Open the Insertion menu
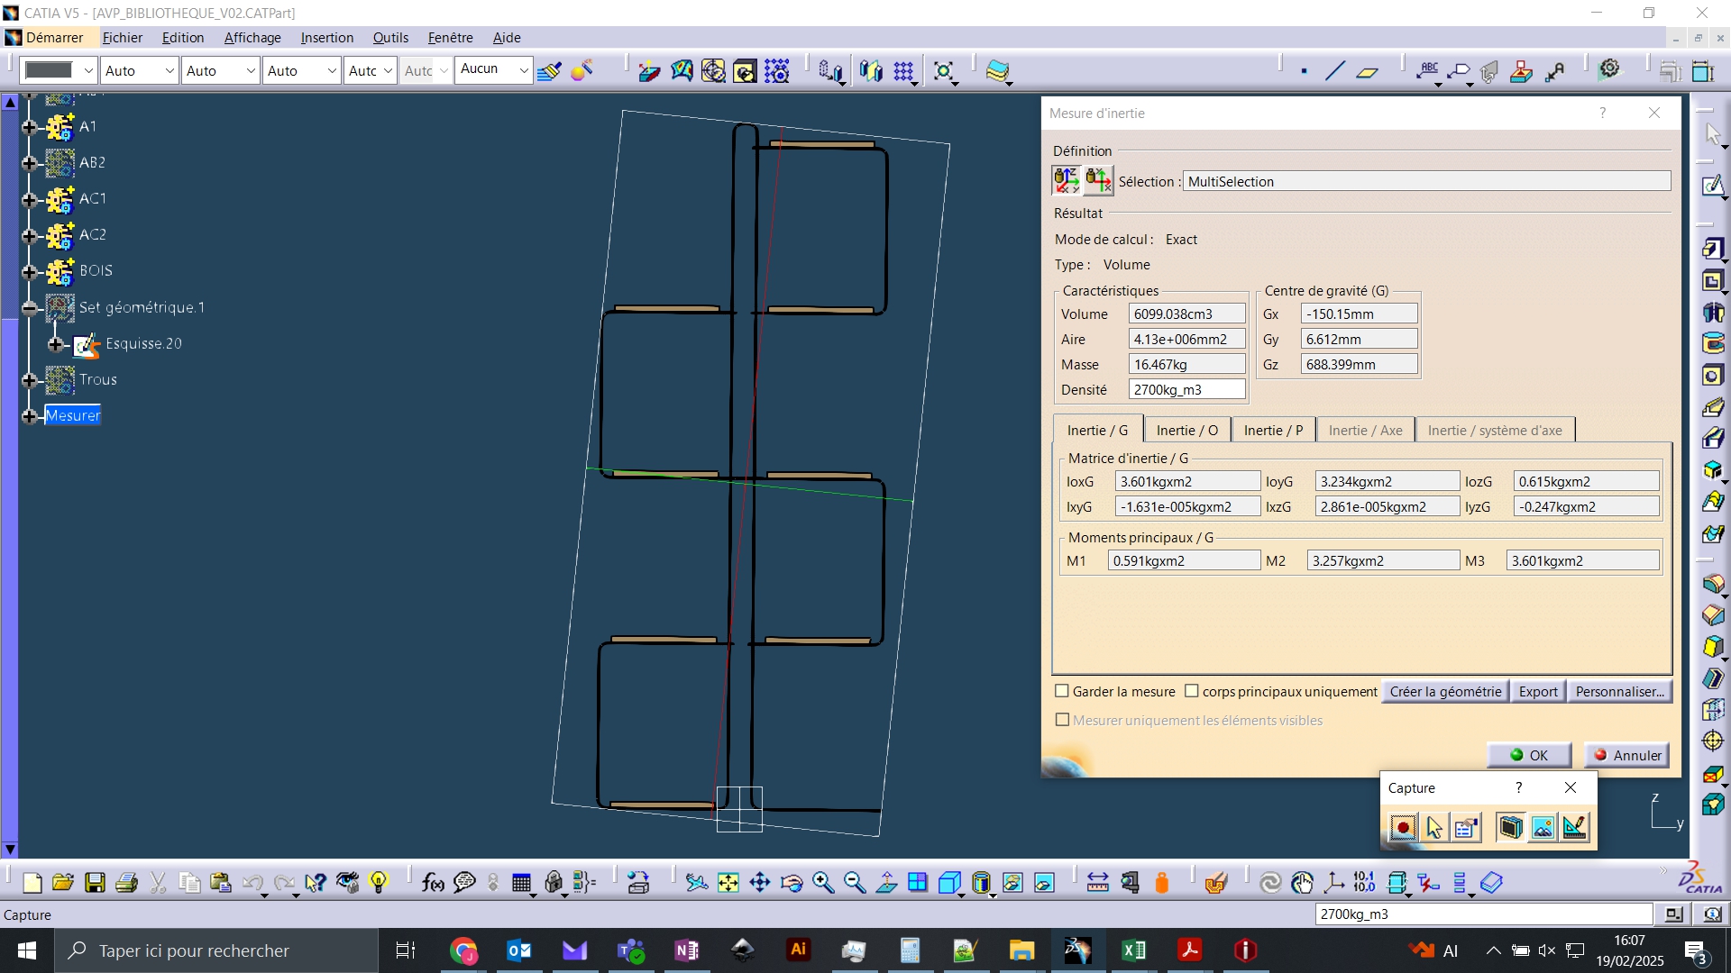This screenshot has height=973, width=1731. 326,38
